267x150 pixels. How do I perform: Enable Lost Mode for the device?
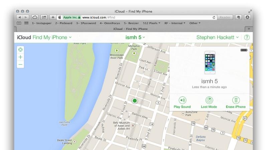point(209,103)
